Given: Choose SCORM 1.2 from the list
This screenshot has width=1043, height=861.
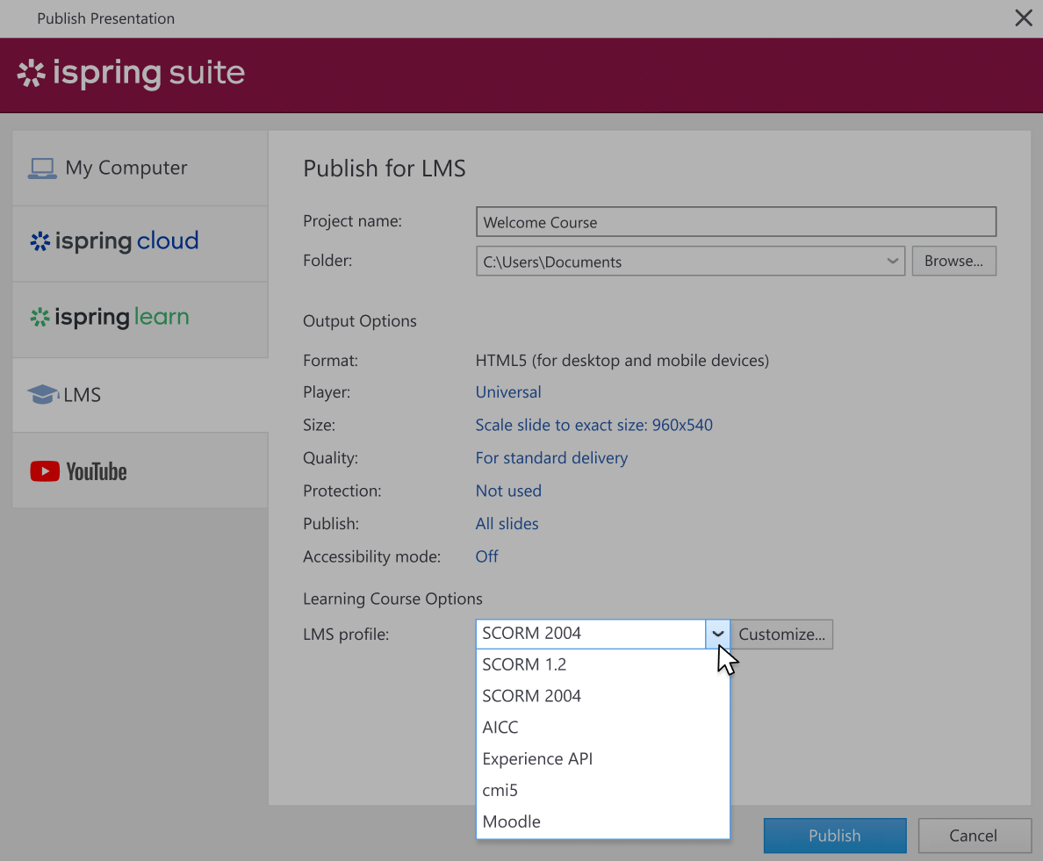Looking at the screenshot, I should (602, 664).
